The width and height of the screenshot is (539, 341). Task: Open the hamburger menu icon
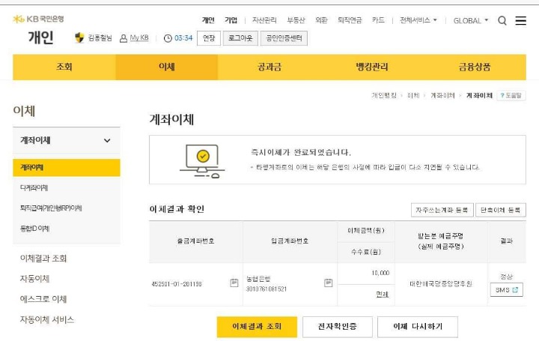pos(520,21)
